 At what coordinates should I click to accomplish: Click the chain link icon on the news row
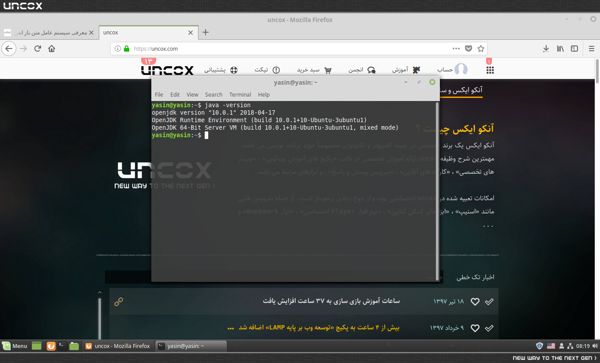point(119,302)
